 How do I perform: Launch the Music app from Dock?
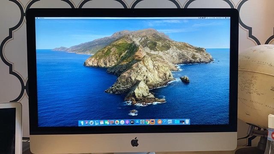click(122, 122)
